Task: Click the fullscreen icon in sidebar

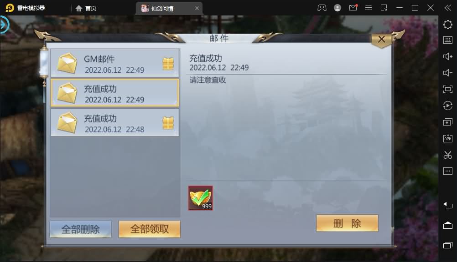Action: [448, 89]
